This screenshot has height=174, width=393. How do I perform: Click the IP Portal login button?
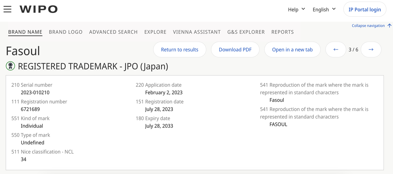[x=365, y=10]
